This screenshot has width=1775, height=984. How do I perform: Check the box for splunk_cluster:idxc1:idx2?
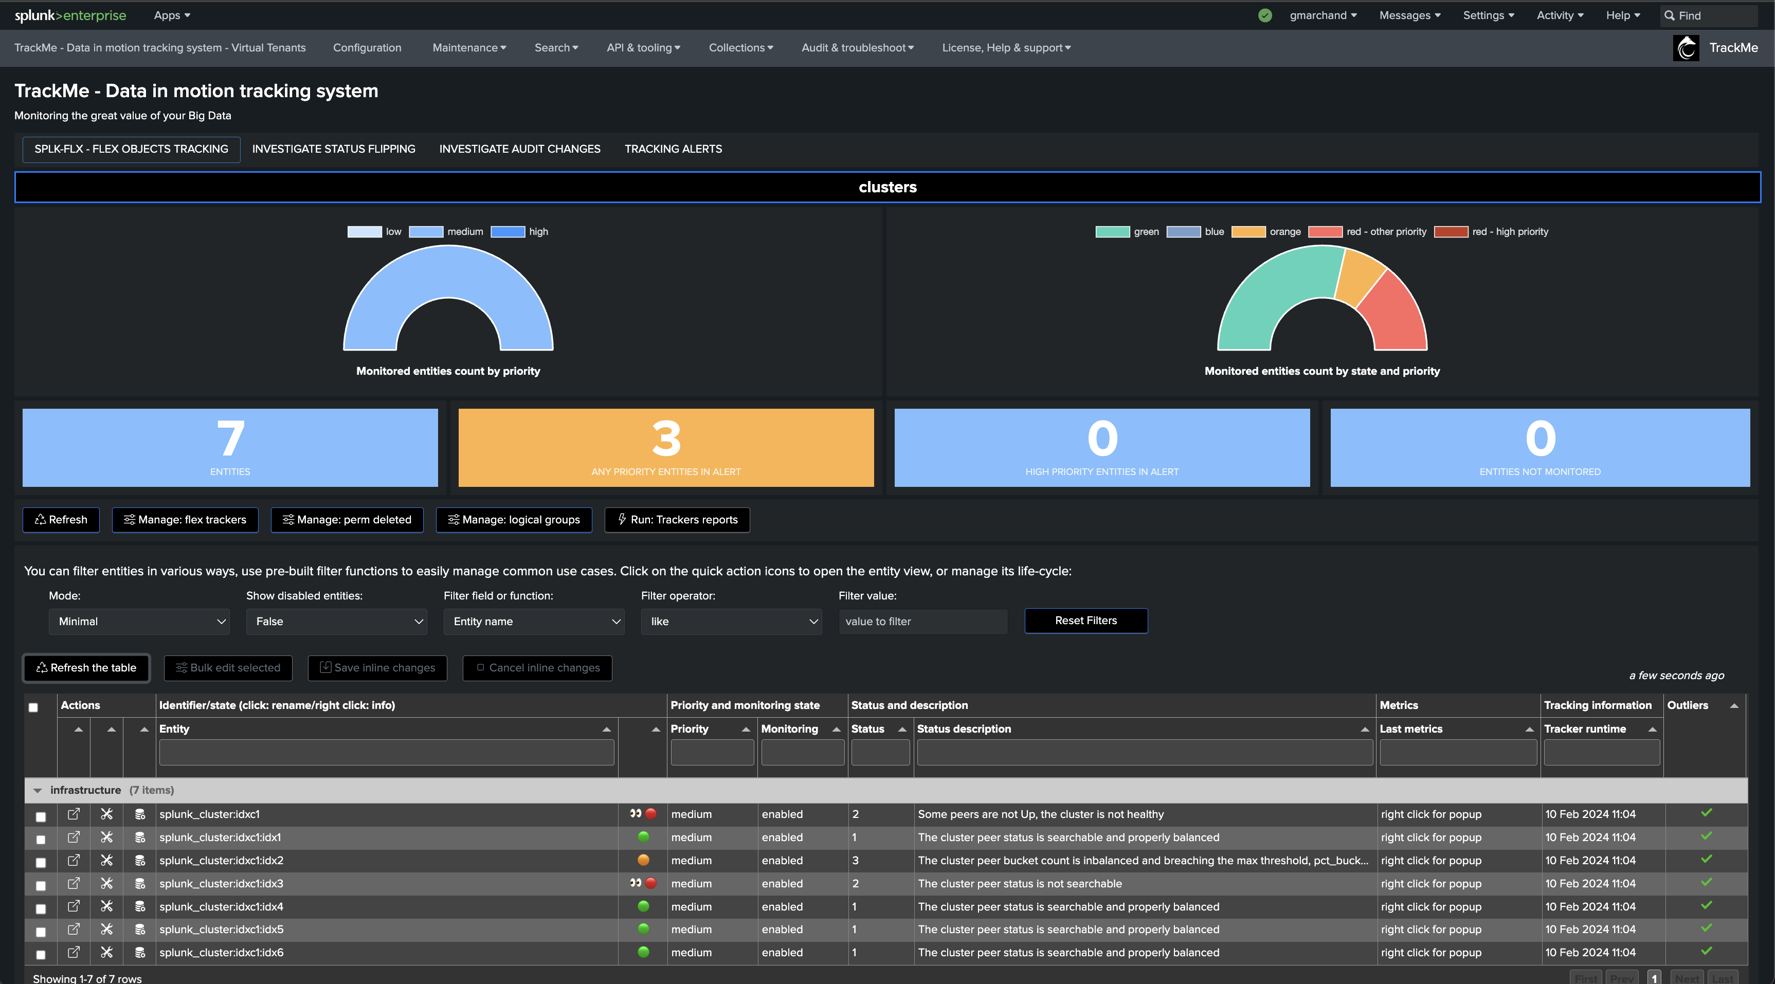(x=41, y=863)
